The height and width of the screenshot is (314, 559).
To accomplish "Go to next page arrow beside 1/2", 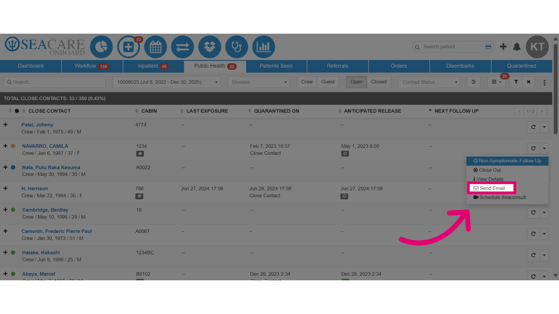I will 542,111.
